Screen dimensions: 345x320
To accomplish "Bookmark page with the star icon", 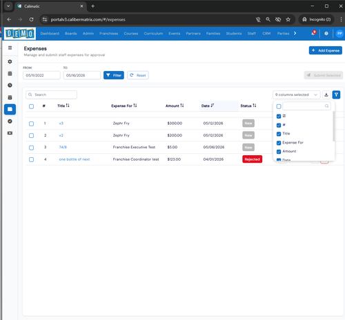I will [x=288, y=19].
